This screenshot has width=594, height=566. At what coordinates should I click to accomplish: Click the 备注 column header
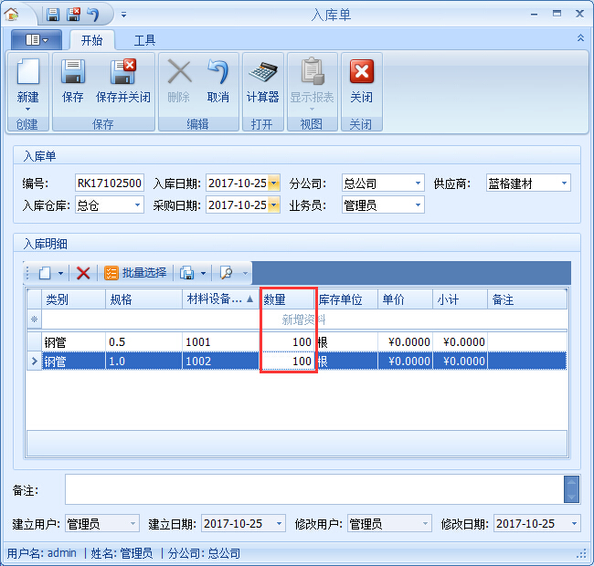click(527, 299)
